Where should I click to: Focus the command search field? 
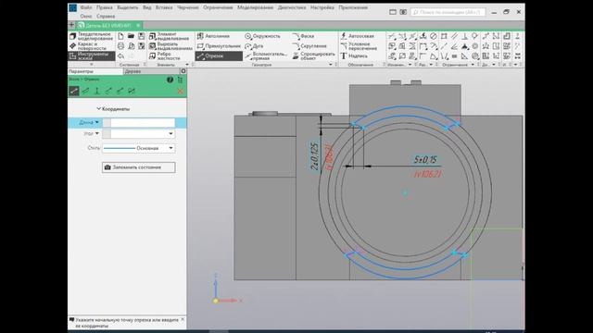(448, 12)
